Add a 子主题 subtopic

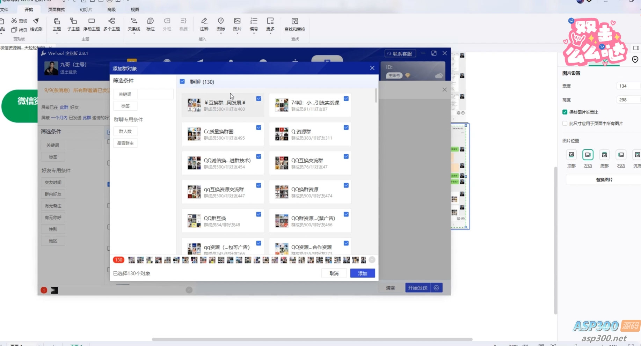[x=73, y=24]
